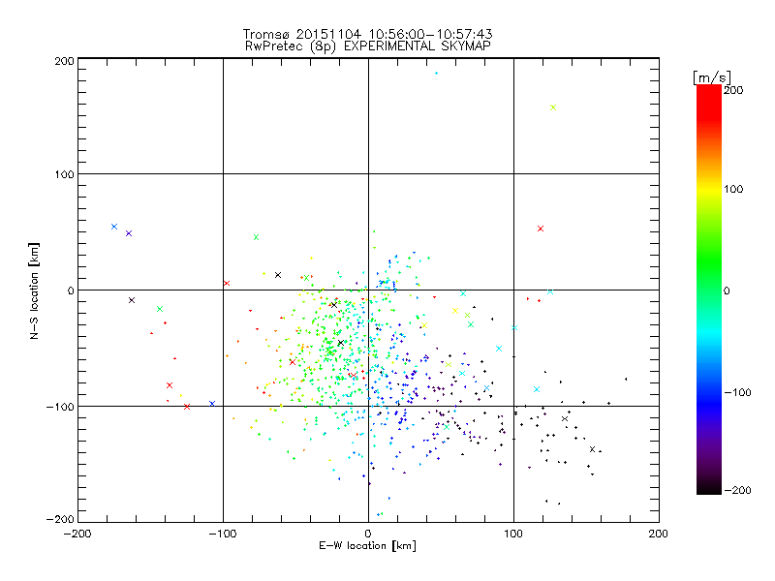This screenshot has width=775, height=581.
Task: Click the green zero level on colorbar
Action: click(x=709, y=290)
